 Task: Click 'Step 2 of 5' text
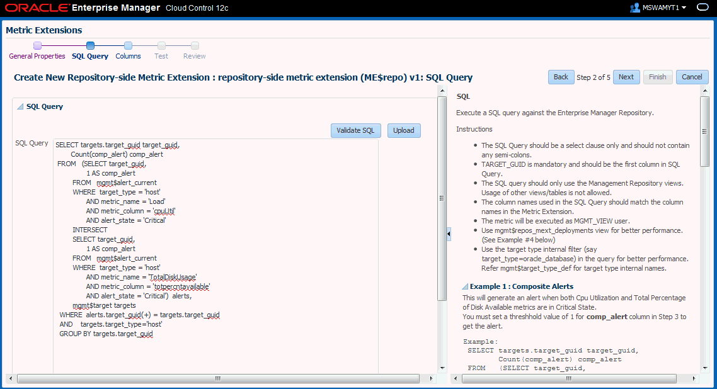coord(594,77)
